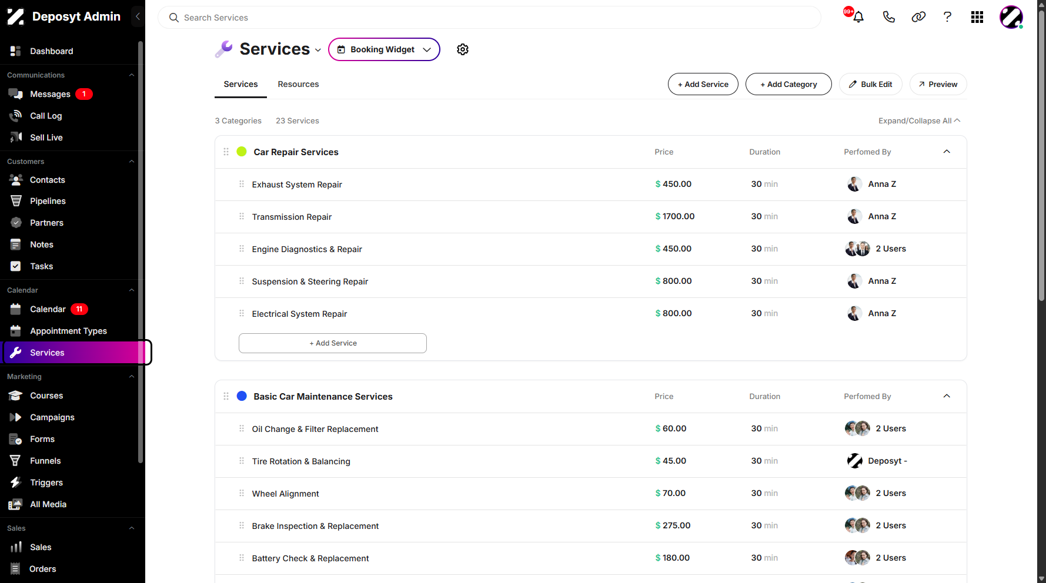The width and height of the screenshot is (1046, 583).
Task: Open the Wheel Alignment service
Action: (590, 494)
